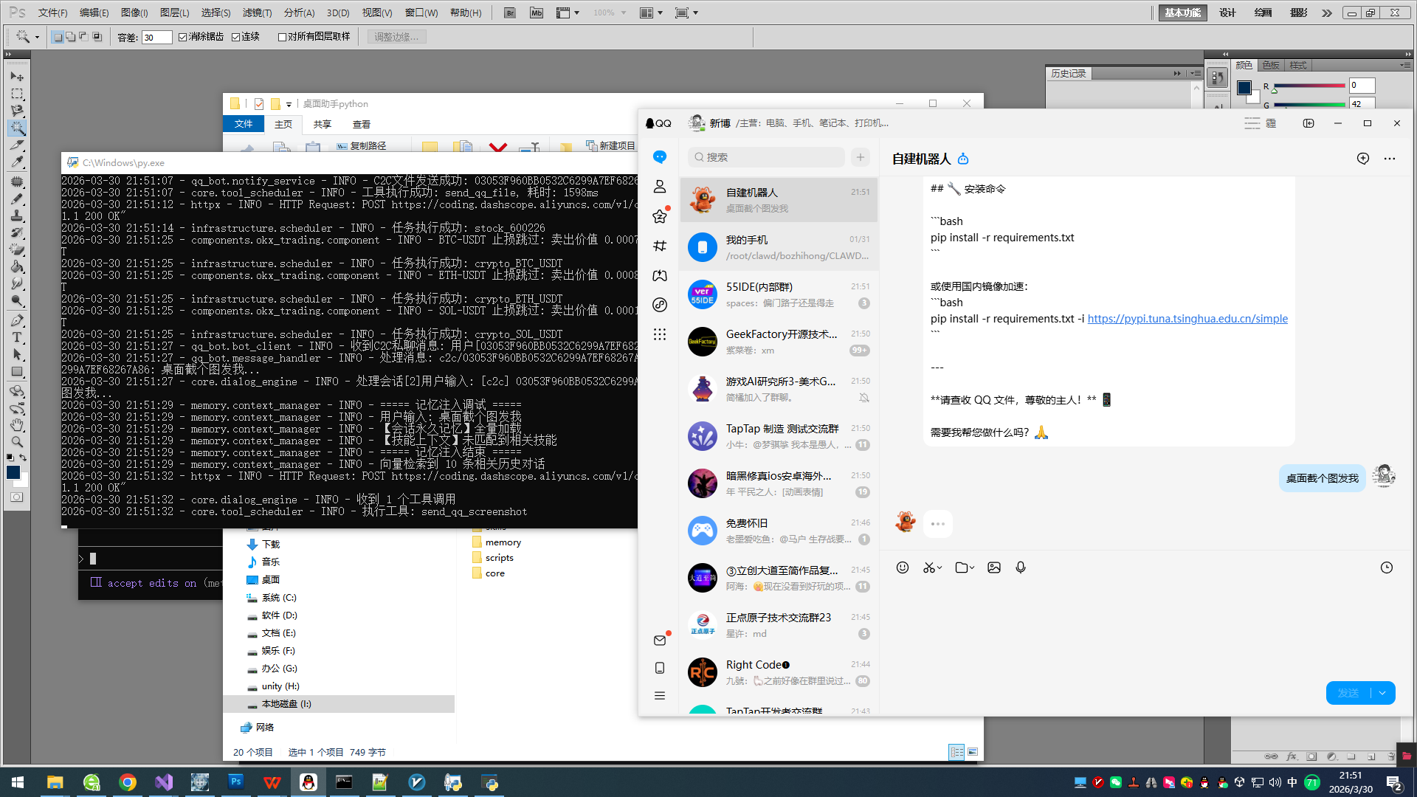Select the Type tool in Photoshop toolbar

17,338
